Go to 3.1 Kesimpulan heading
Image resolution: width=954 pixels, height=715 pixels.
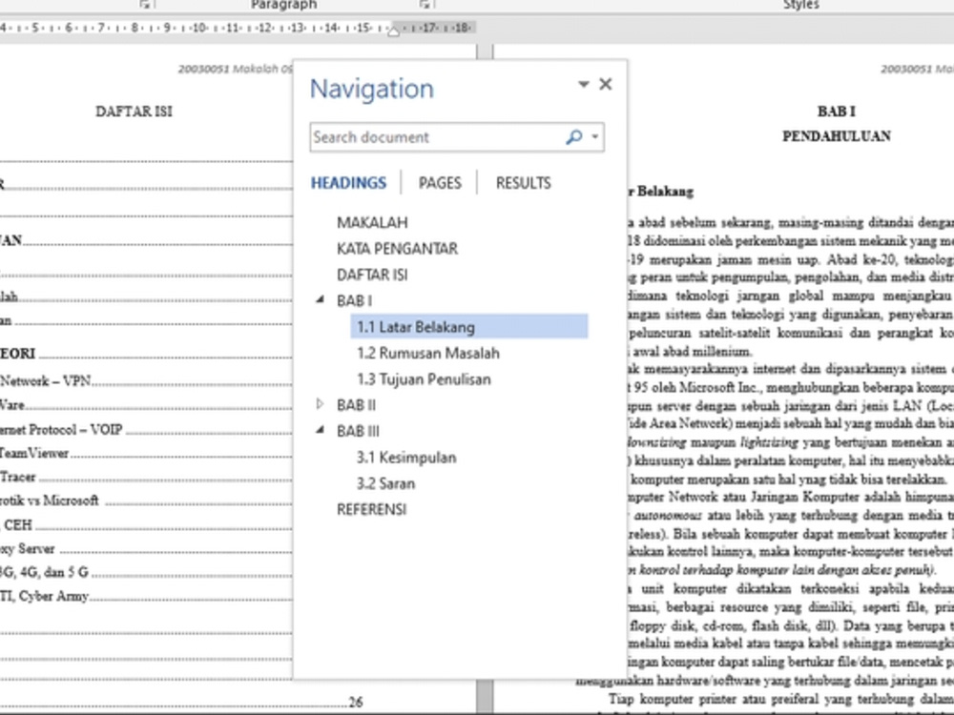coord(406,458)
